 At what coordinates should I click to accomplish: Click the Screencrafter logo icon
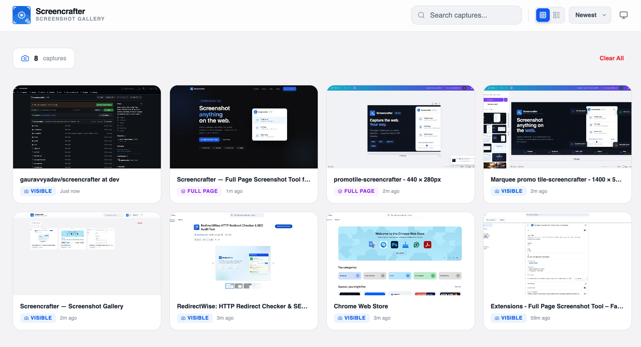click(x=22, y=15)
